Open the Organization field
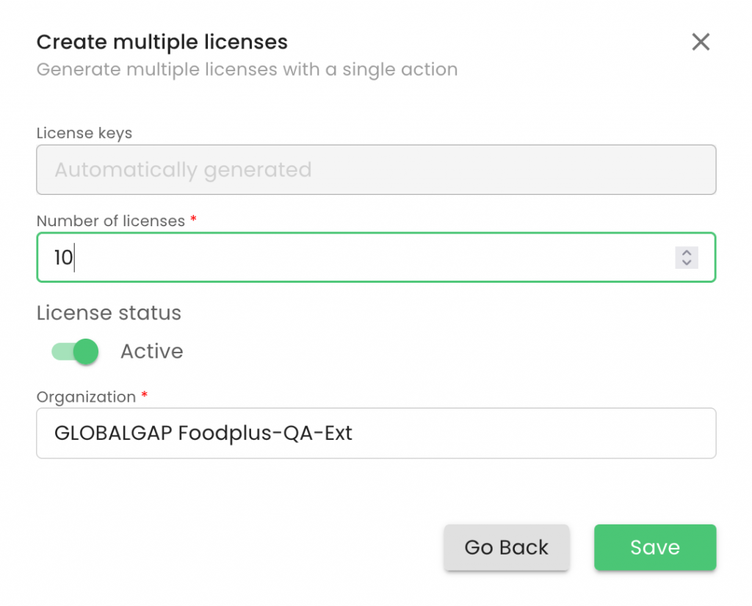This screenshot has height=606, width=752. [376, 433]
